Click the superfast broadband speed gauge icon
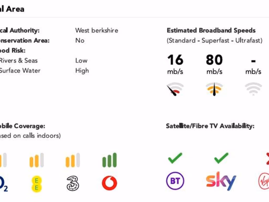The width and height of the screenshot is (269, 202). (214, 89)
